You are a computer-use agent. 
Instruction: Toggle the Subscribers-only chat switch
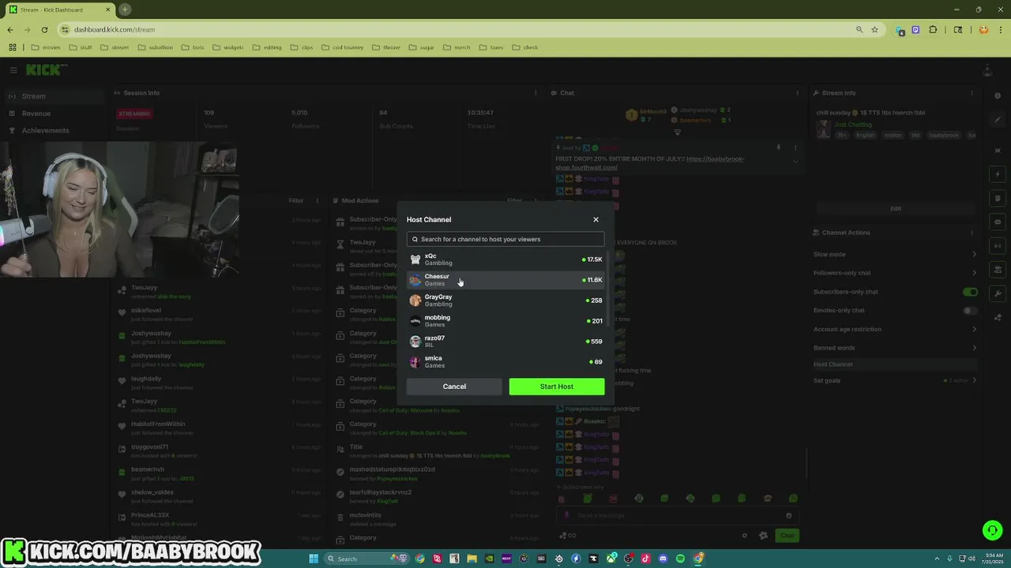tap(970, 292)
